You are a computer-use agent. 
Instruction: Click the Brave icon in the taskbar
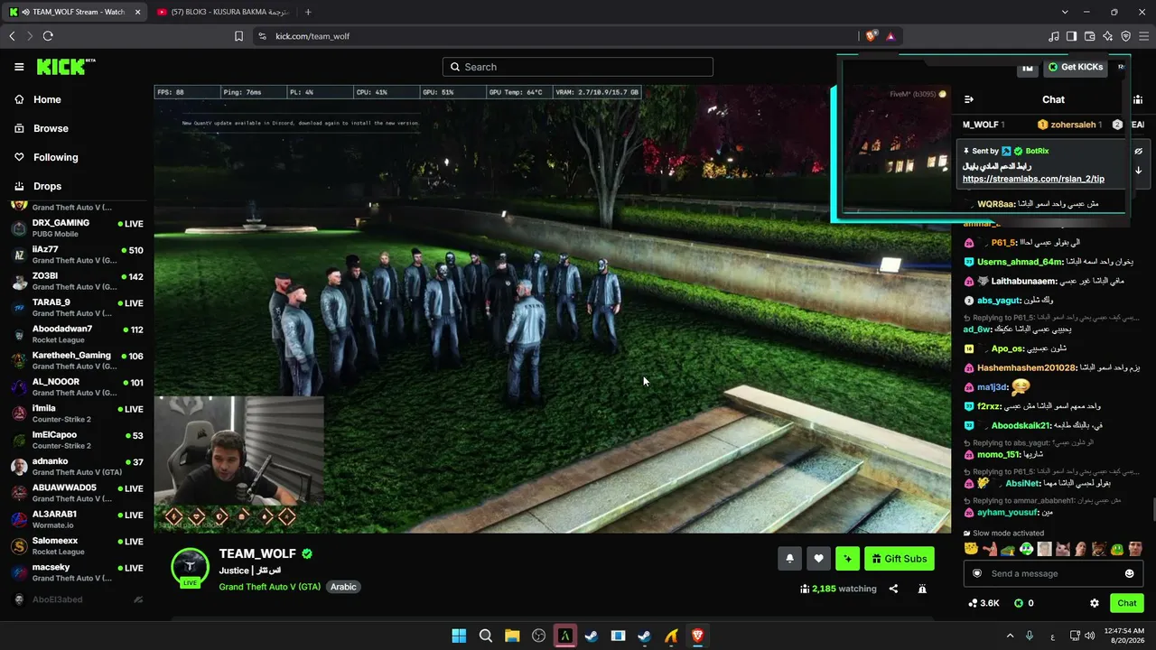(697, 636)
